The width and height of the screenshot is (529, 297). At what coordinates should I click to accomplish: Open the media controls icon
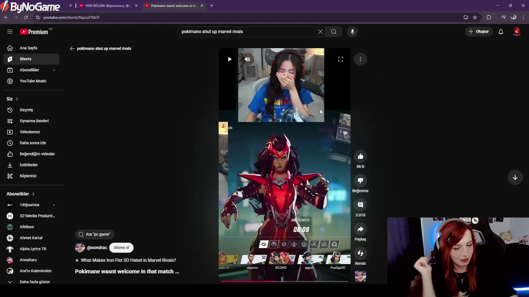point(503,17)
